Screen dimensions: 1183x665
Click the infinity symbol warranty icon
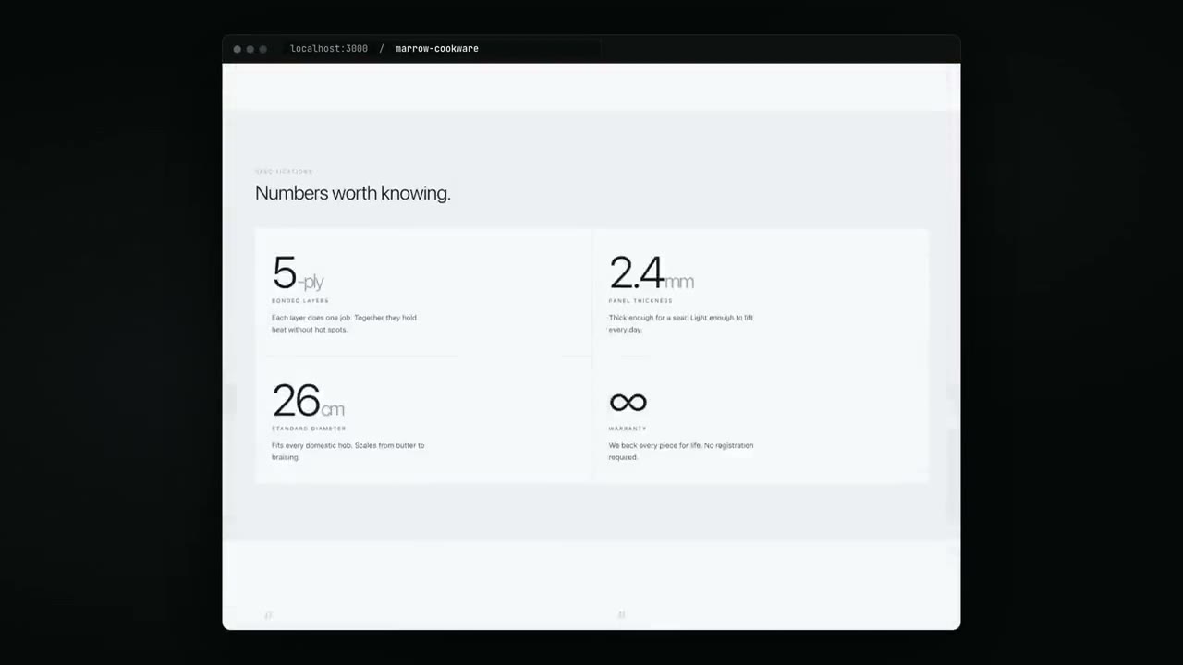coord(628,402)
